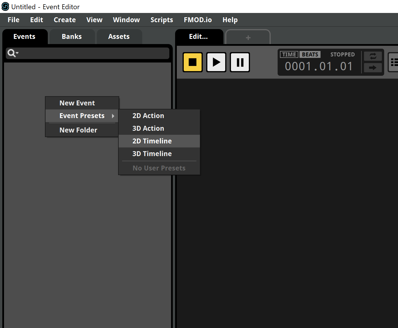The height and width of the screenshot is (328, 398).
Task: Switch to the Assets tab
Action: point(119,37)
